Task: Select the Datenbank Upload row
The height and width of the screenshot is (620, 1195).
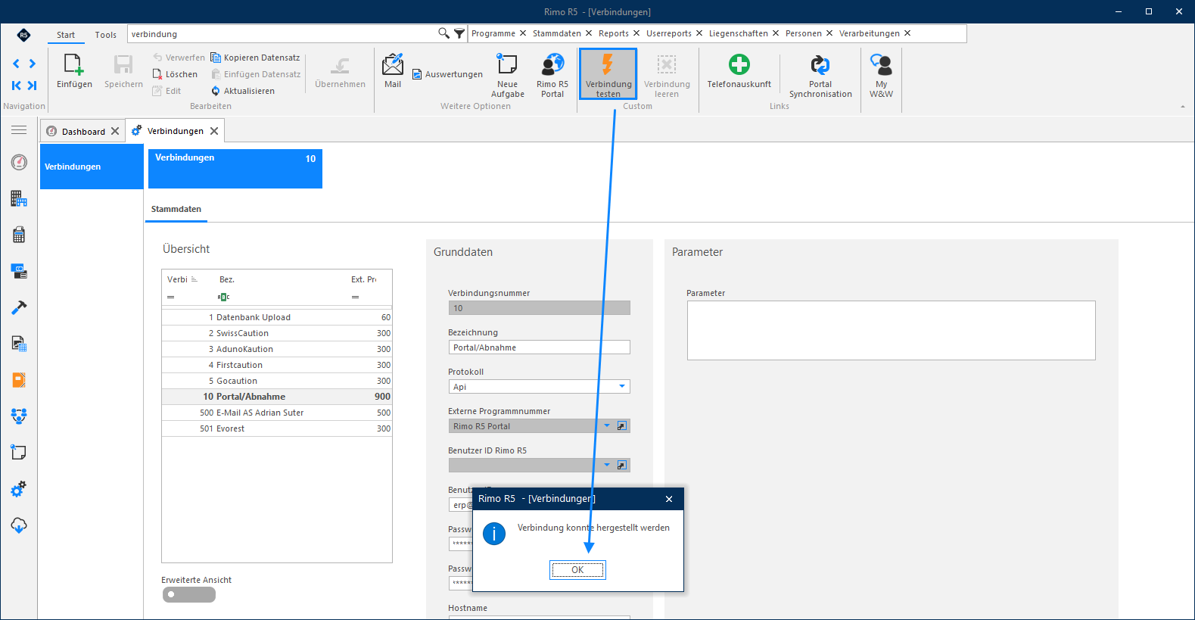Action: click(277, 317)
